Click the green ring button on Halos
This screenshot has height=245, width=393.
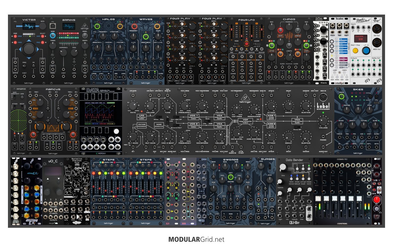point(97,26)
